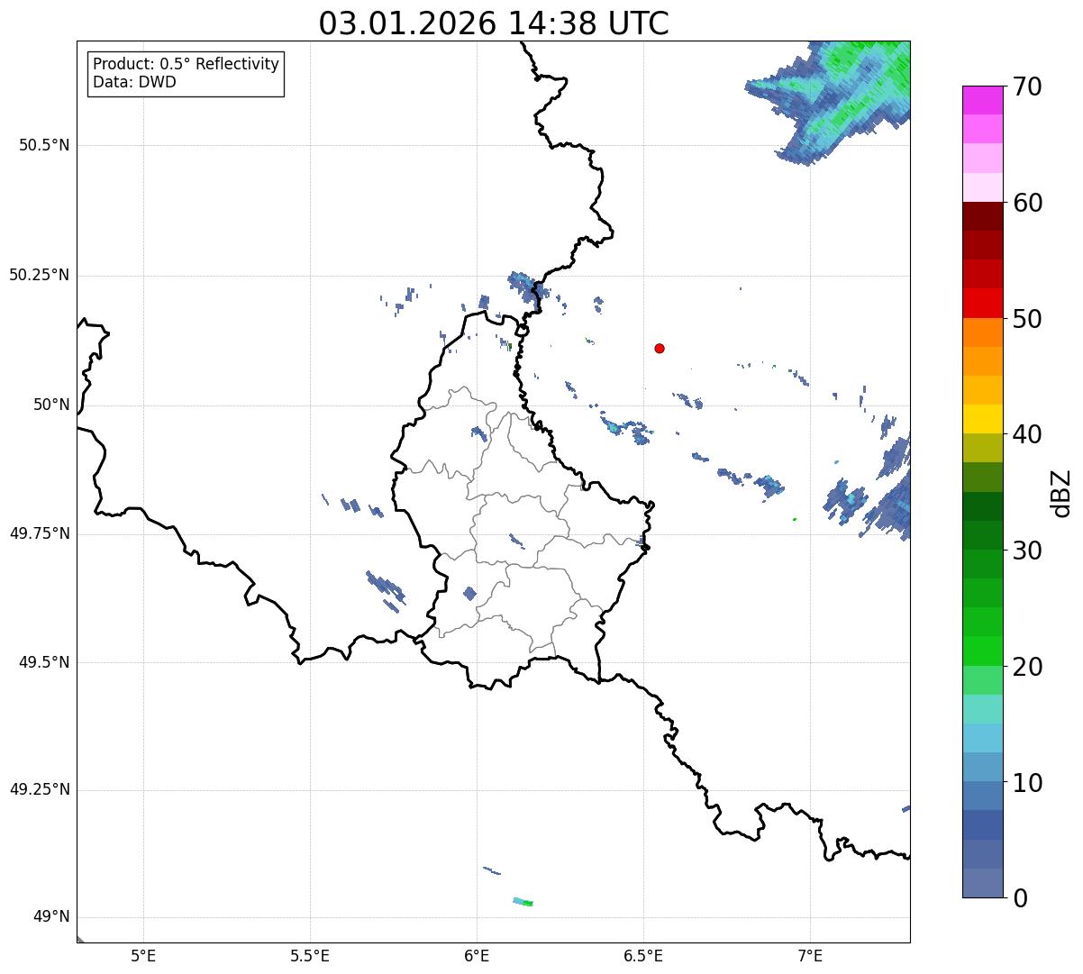This screenshot has height=974, width=1083.
Task: Click the longitude label 7°E
Action: tap(810, 955)
